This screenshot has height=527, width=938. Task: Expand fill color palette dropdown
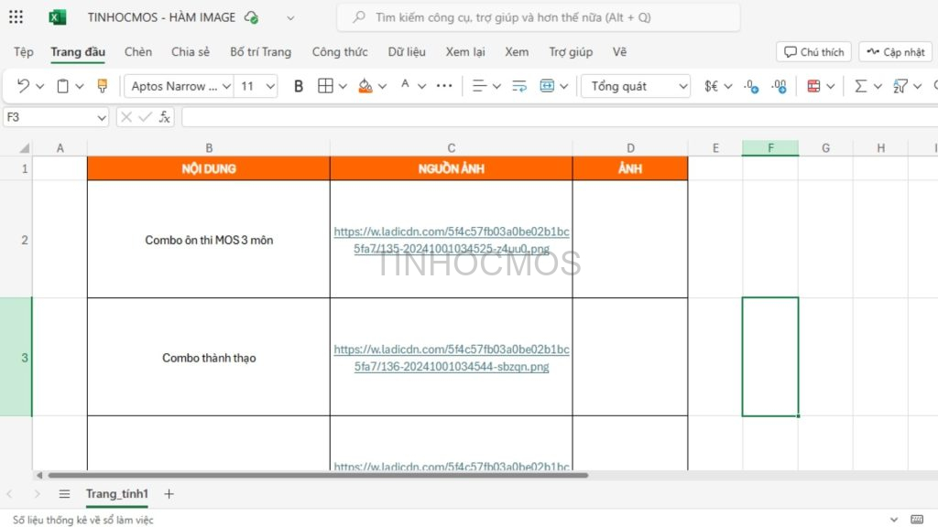coord(383,87)
